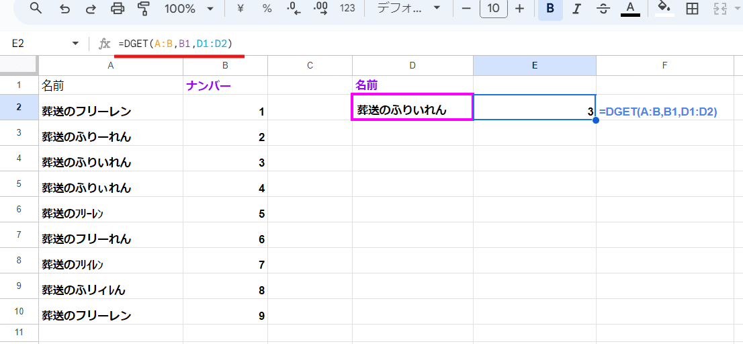Select the row 1 header
Image resolution: width=743 pixels, height=344 pixels.
point(19,85)
